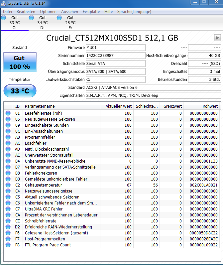Click the Parametername column header
This screenshot has width=223, height=265.
61,106
